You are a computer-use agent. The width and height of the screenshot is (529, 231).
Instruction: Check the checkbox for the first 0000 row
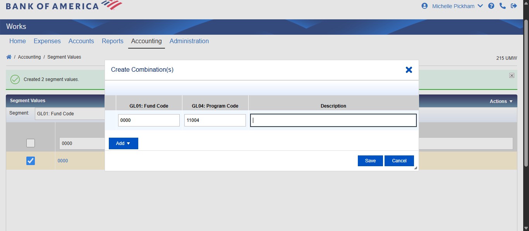[30, 143]
